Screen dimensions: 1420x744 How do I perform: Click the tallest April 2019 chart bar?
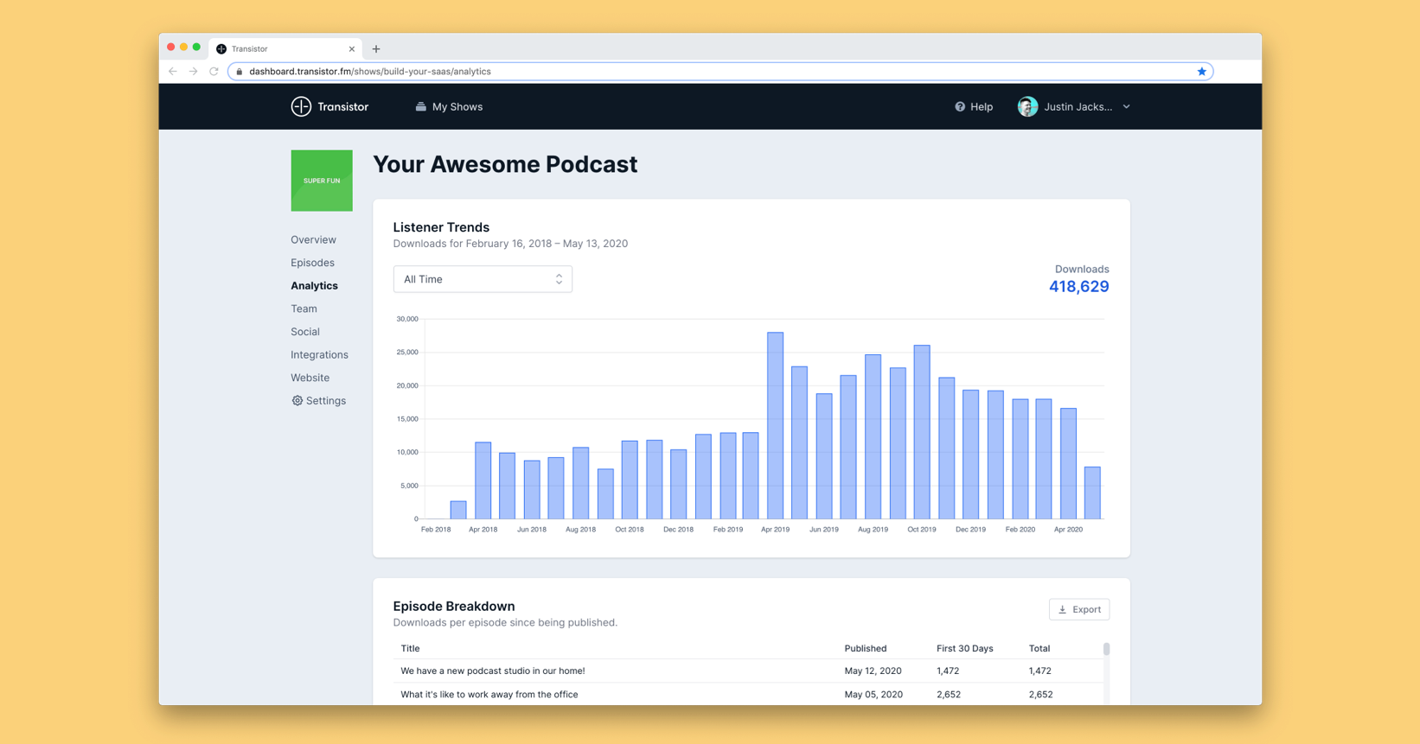point(775,425)
